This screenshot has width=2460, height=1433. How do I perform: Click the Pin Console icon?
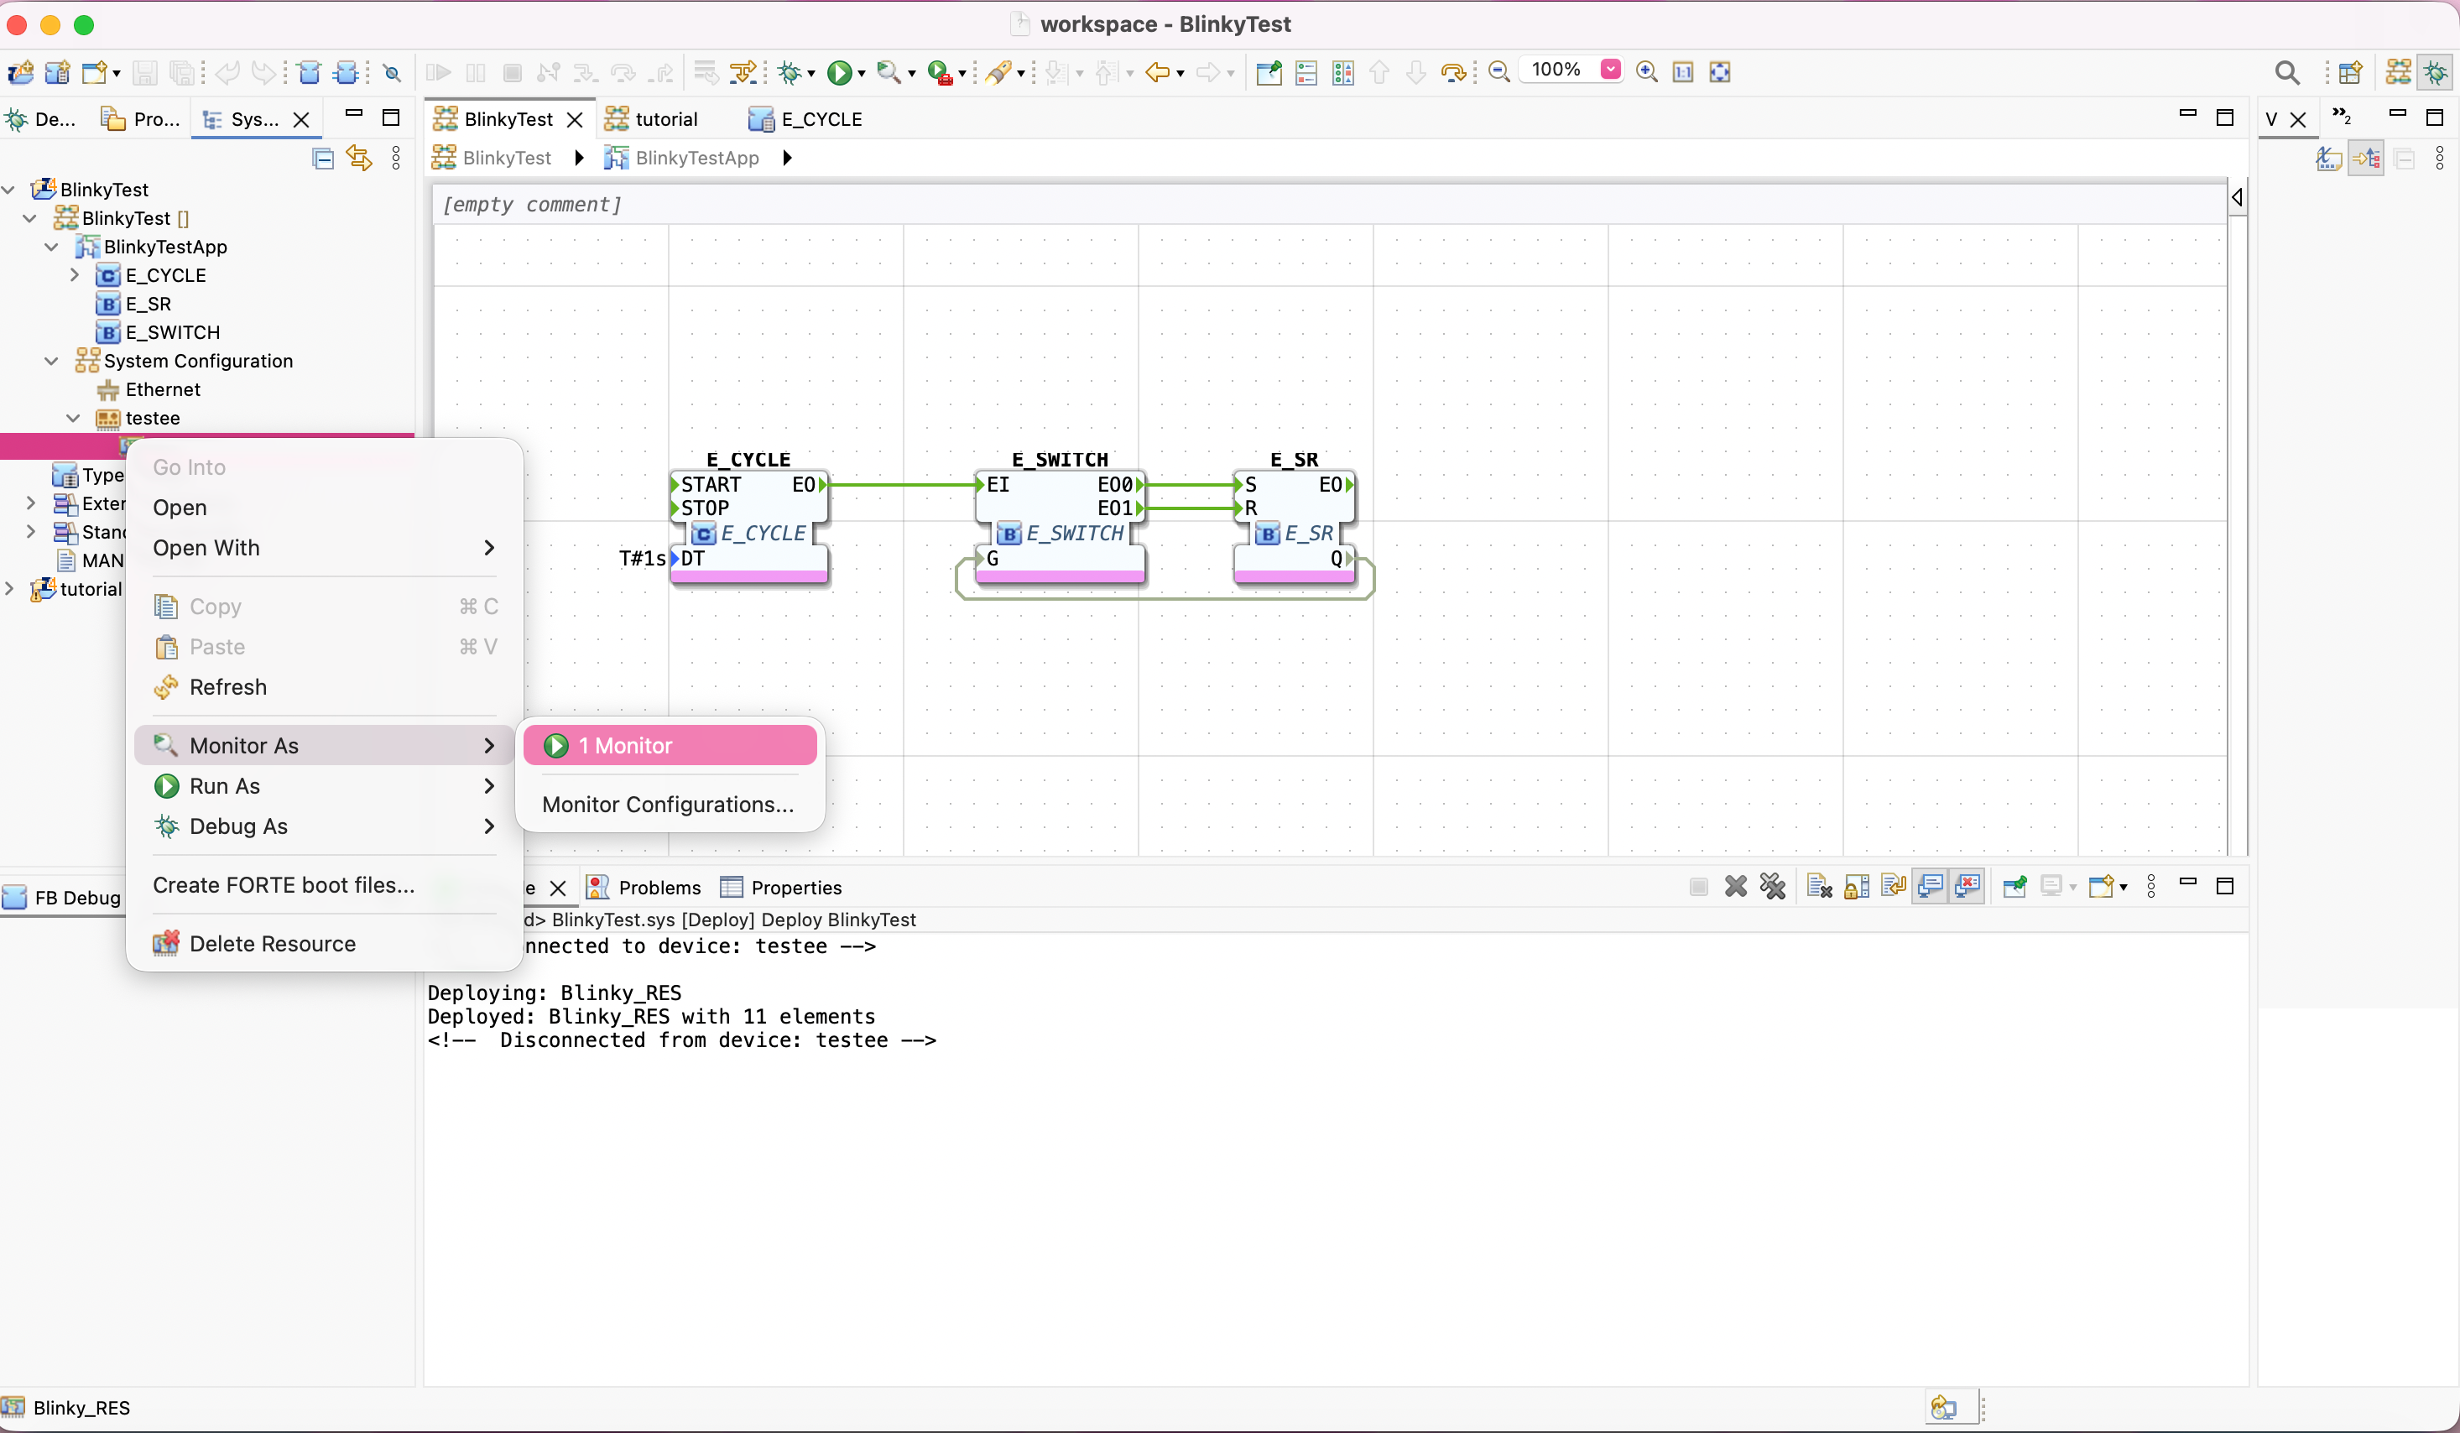click(2014, 886)
